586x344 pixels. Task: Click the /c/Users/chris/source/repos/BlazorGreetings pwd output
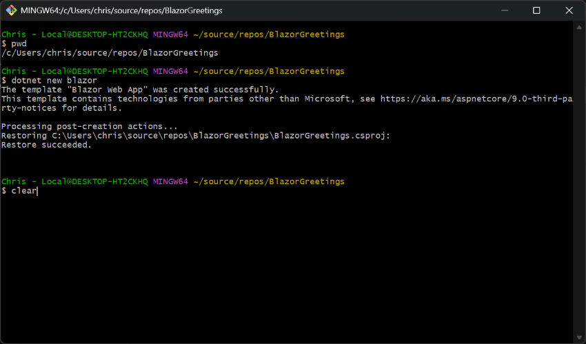[110, 53]
